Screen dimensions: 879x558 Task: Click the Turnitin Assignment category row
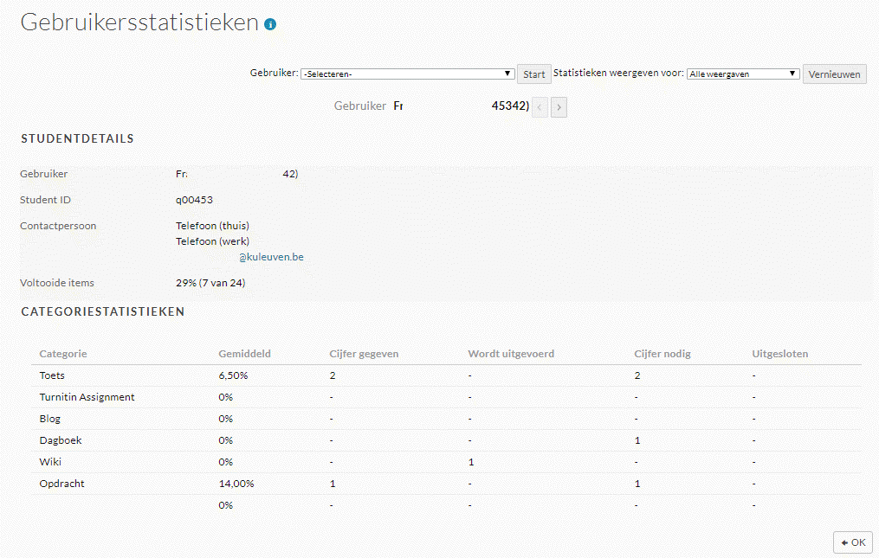pos(87,397)
